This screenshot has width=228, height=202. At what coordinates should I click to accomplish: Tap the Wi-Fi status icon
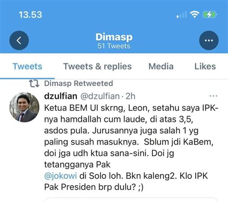coord(195,14)
